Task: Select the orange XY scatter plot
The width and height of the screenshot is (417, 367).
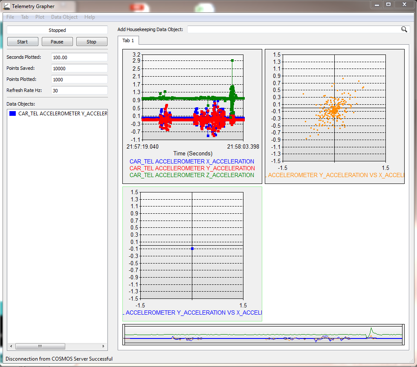Action: click(335, 116)
